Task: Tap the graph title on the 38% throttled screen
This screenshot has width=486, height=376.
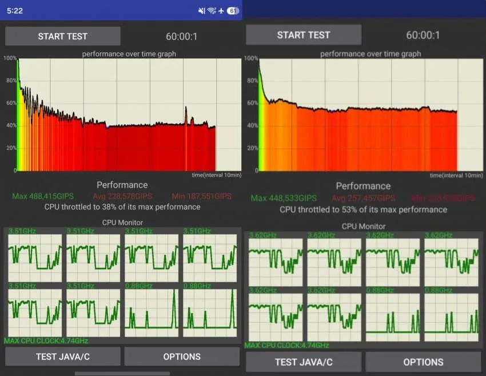Action: [129, 54]
